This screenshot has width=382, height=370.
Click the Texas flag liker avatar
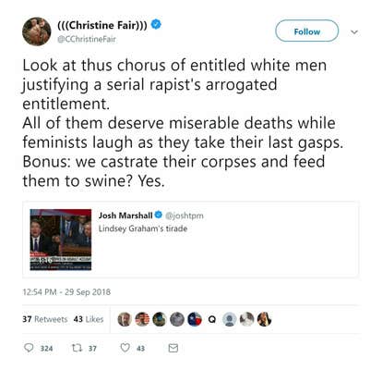pos(195,319)
